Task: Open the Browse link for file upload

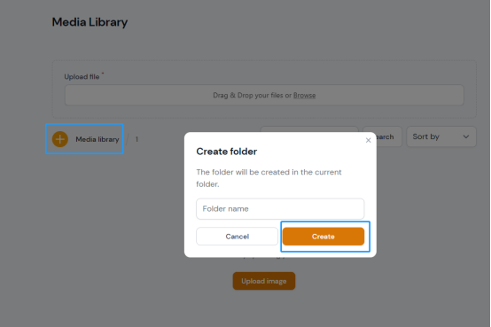Action: [304, 95]
